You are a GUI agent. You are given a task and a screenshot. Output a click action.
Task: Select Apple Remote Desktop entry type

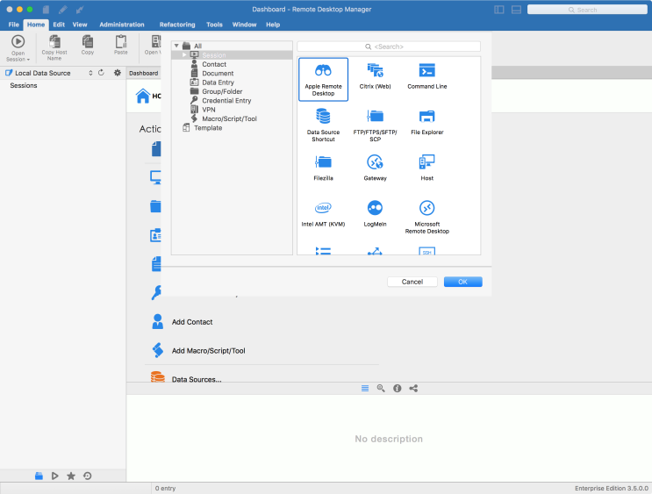[x=323, y=79]
